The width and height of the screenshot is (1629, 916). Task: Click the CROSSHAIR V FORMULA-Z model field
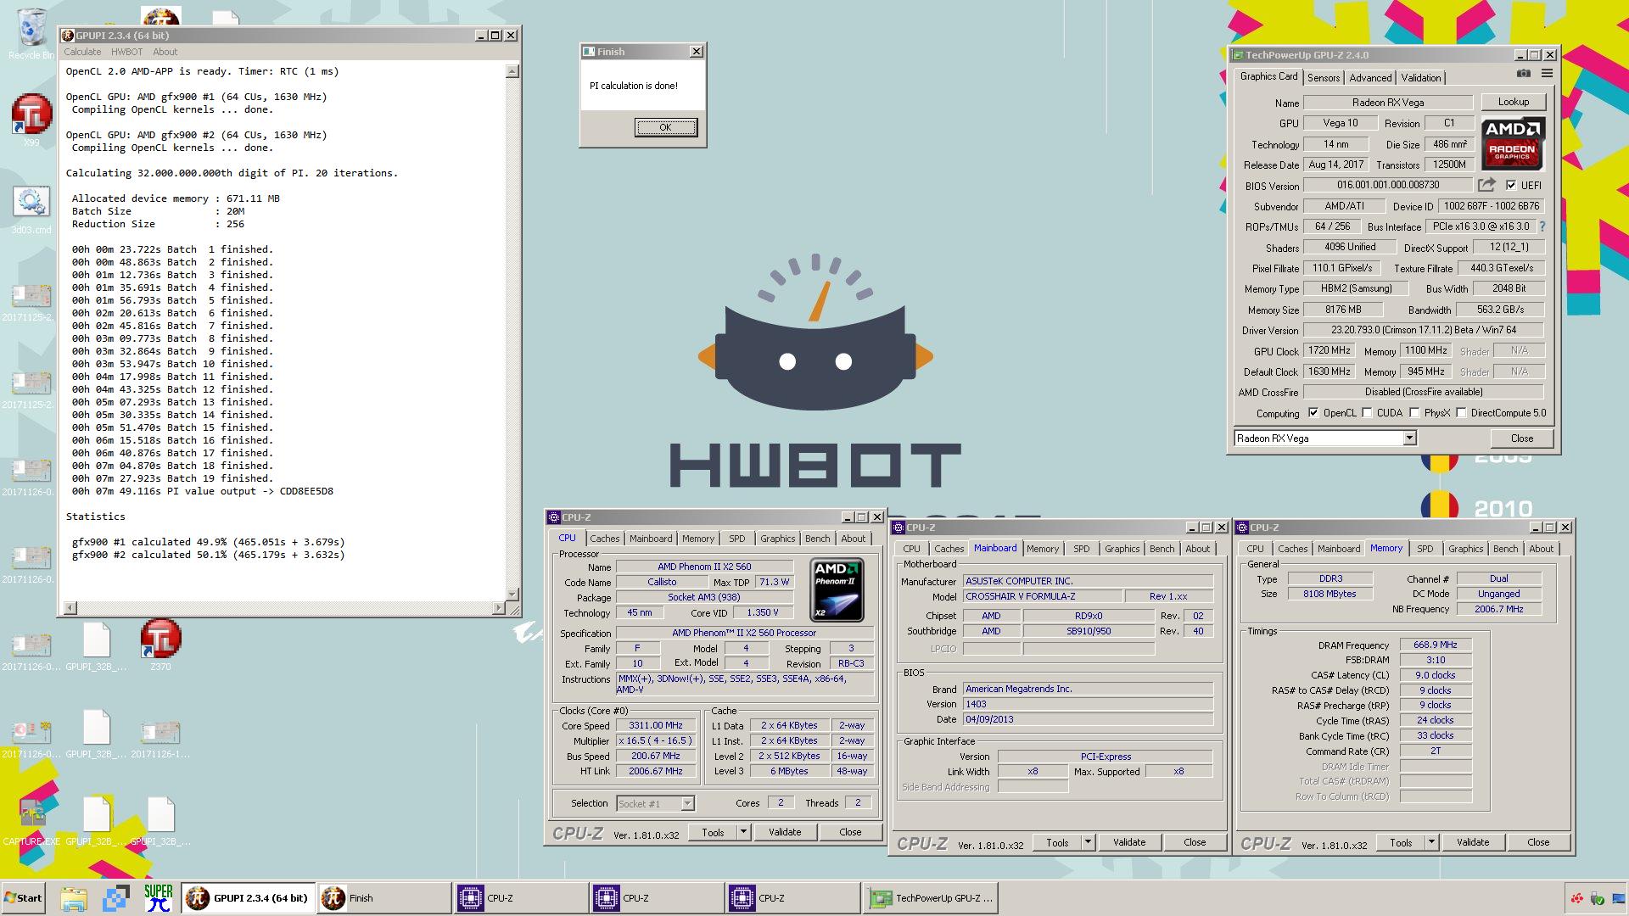1043,596
